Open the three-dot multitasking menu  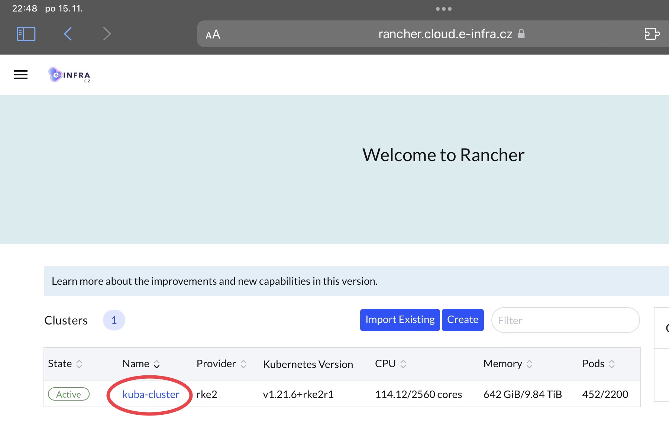tap(444, 9)
